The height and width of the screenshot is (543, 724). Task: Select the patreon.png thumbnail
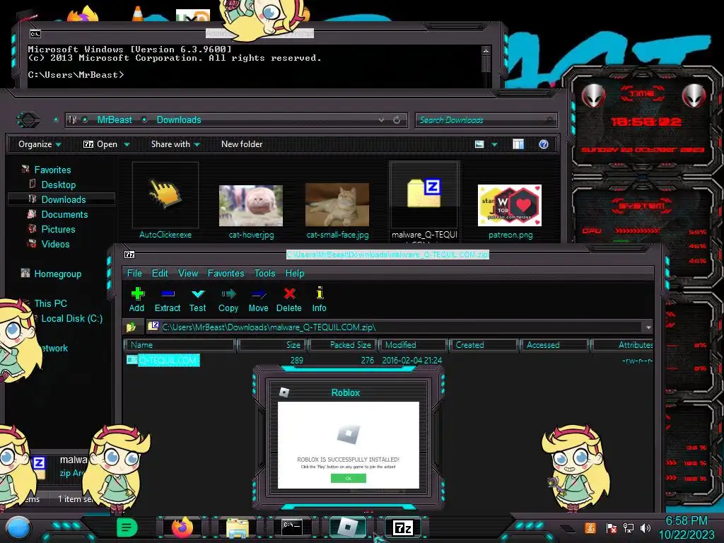(x=510, y=206)
